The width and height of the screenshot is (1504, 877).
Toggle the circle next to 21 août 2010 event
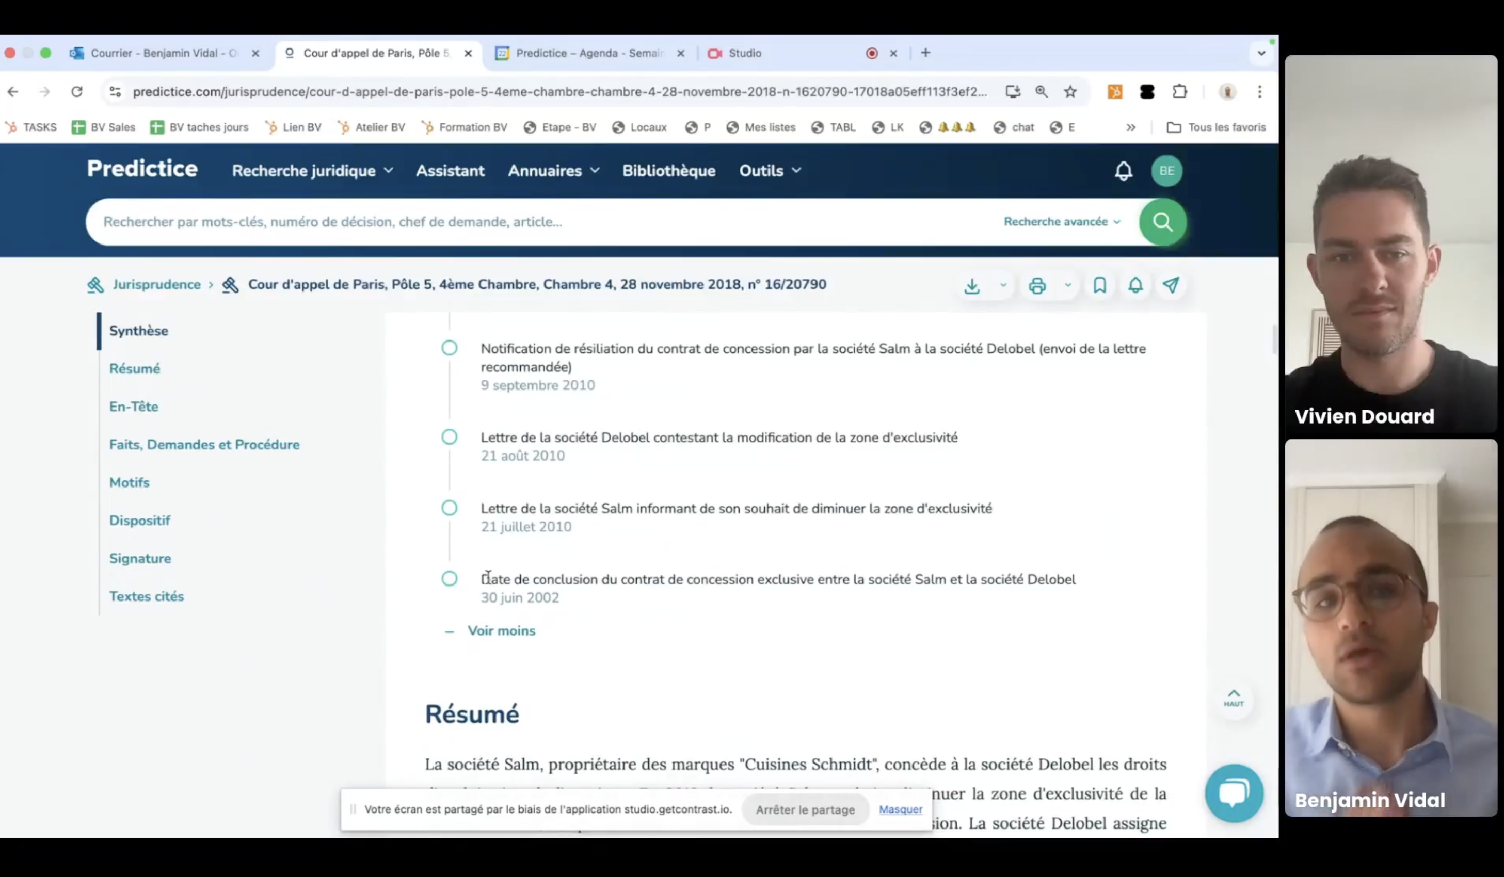pos(450,437)
